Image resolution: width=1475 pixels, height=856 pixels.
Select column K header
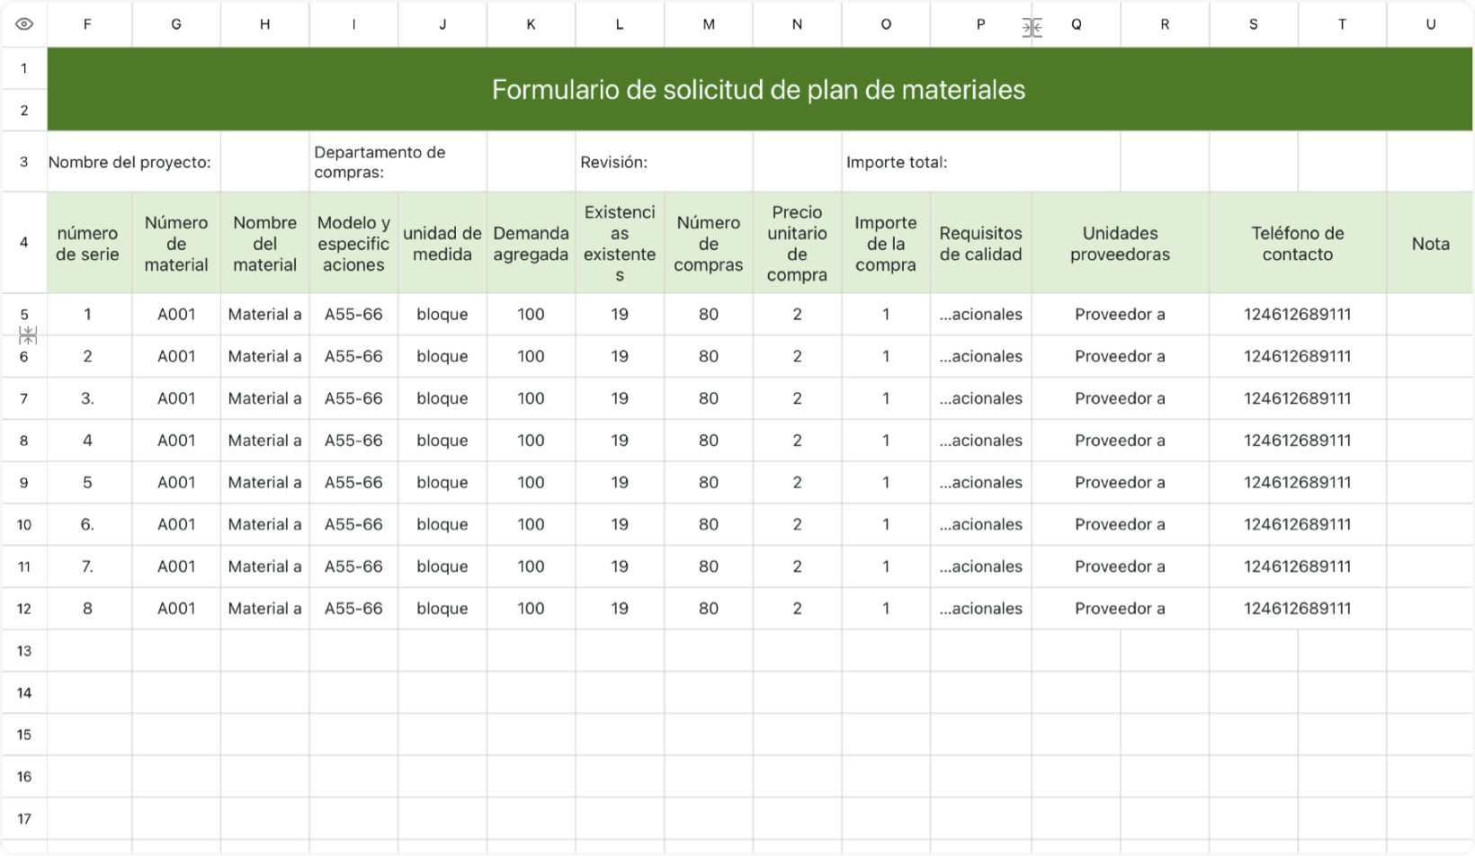point(531,24)
